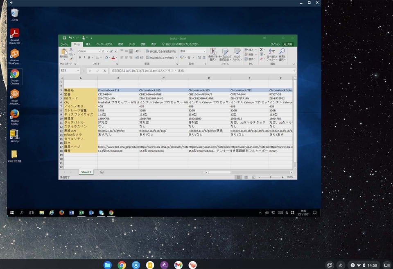Open the ファイル menu
The width and height of the screenshot is (393, 269).
64,44
